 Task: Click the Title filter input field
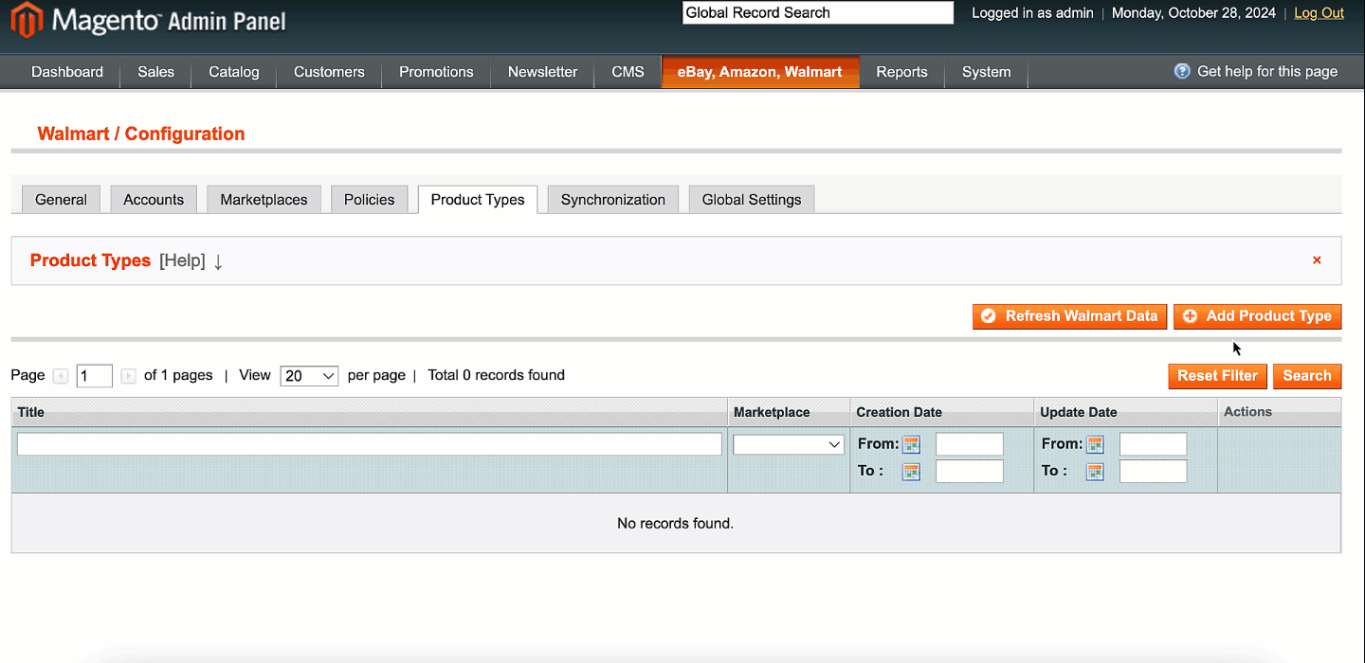370,444
